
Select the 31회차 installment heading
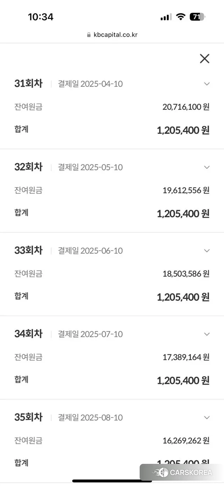[x=28, y=84]
